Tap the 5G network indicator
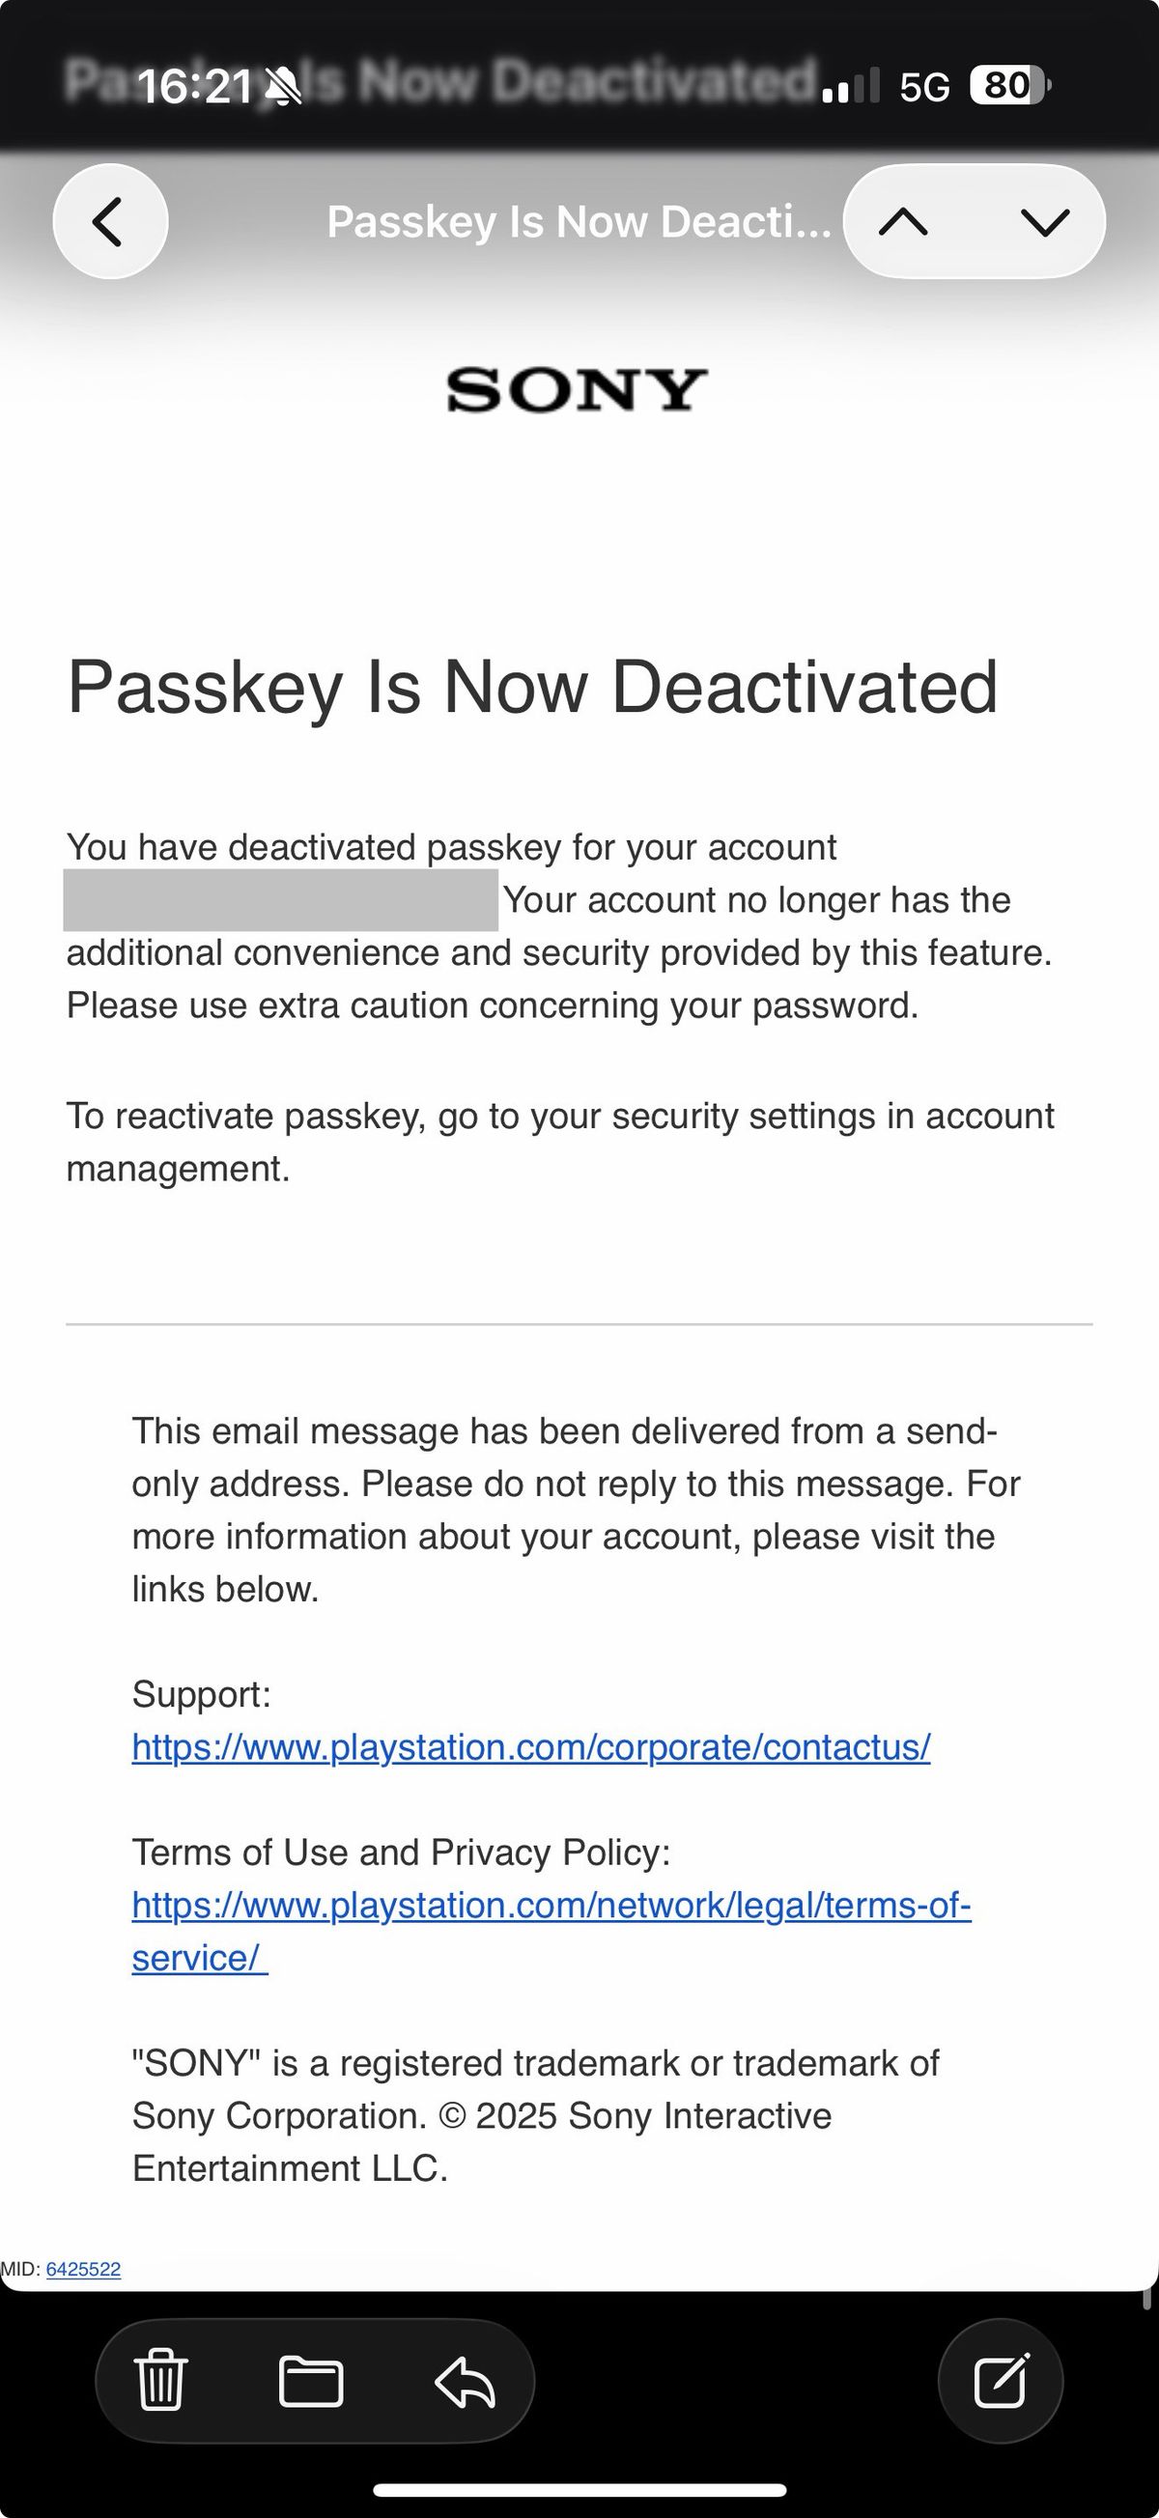 (924, 87)
